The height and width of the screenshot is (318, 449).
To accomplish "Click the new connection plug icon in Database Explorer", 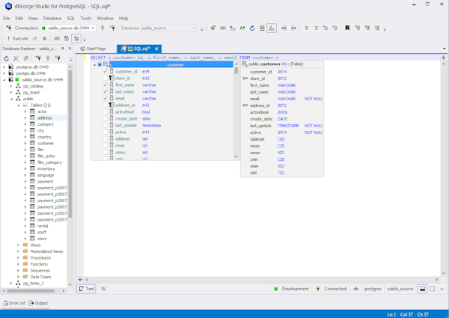I will point(37,58).
